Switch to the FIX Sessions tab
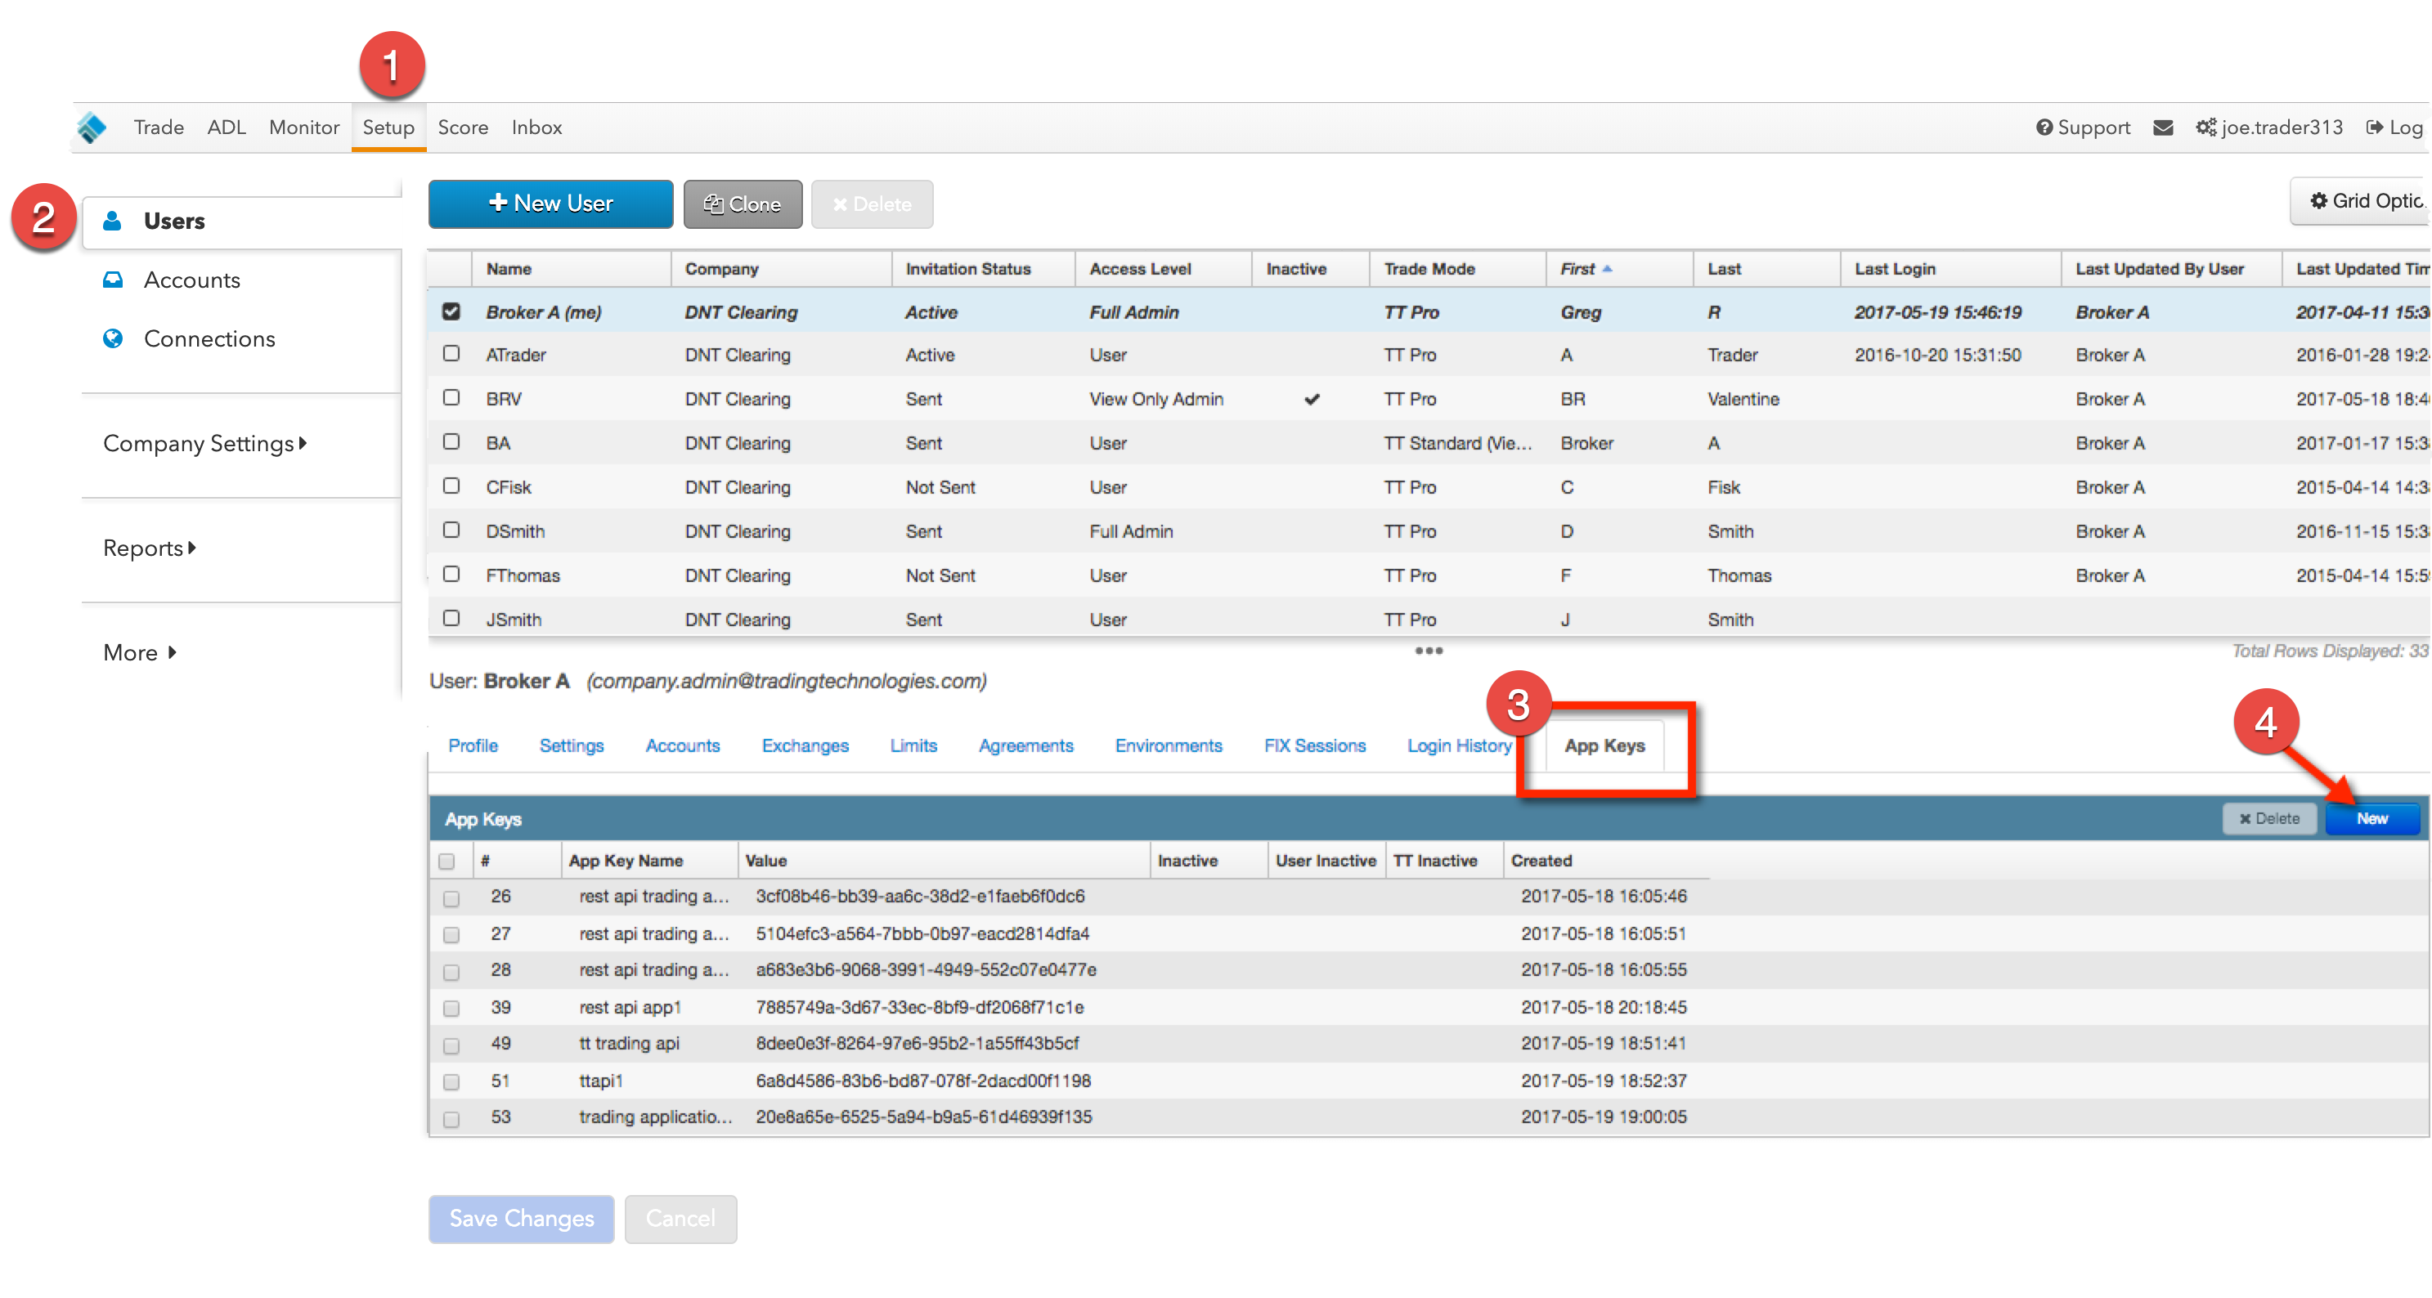 (1314, 745)
